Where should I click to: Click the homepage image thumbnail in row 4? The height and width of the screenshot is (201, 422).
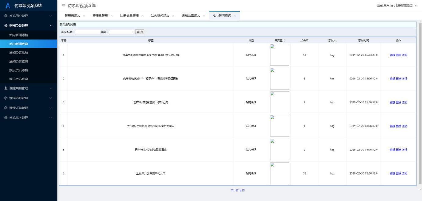(280, 126)
